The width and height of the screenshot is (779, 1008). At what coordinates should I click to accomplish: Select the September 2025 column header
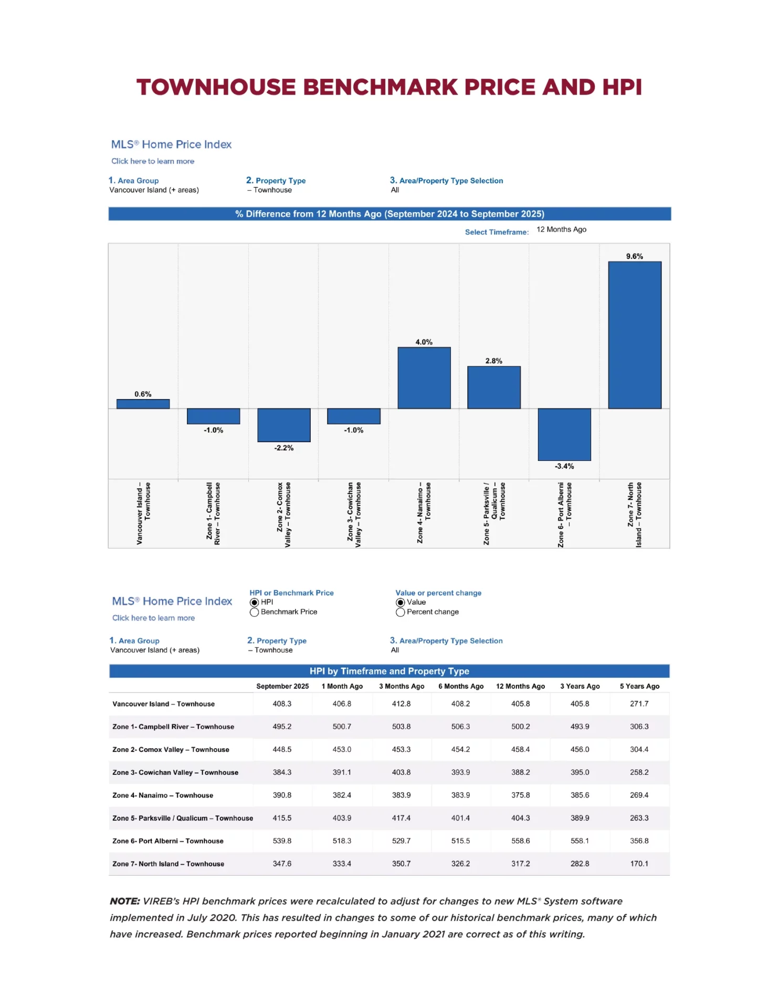tap(282, 686)
